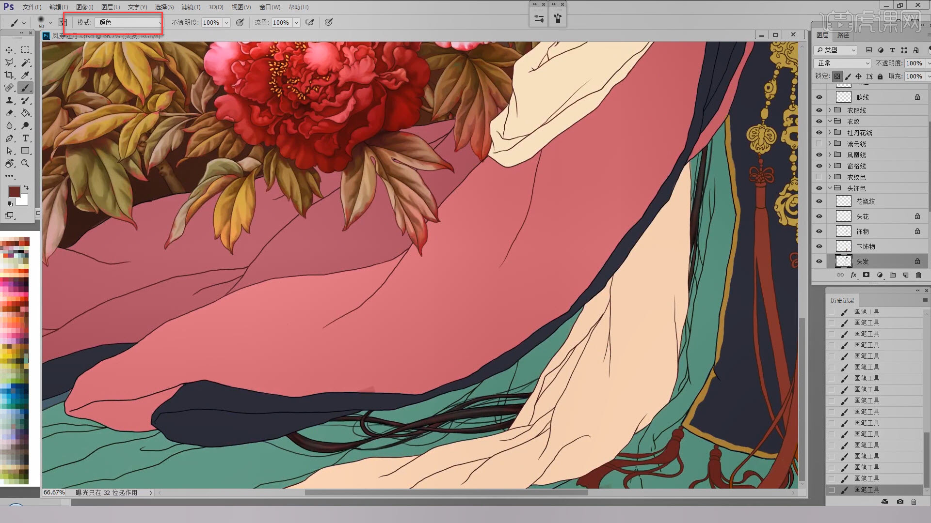The height and width of the screenshot is (523, 931).
Task: Select the Dodge tool
Action: click(x=26, y=125)
